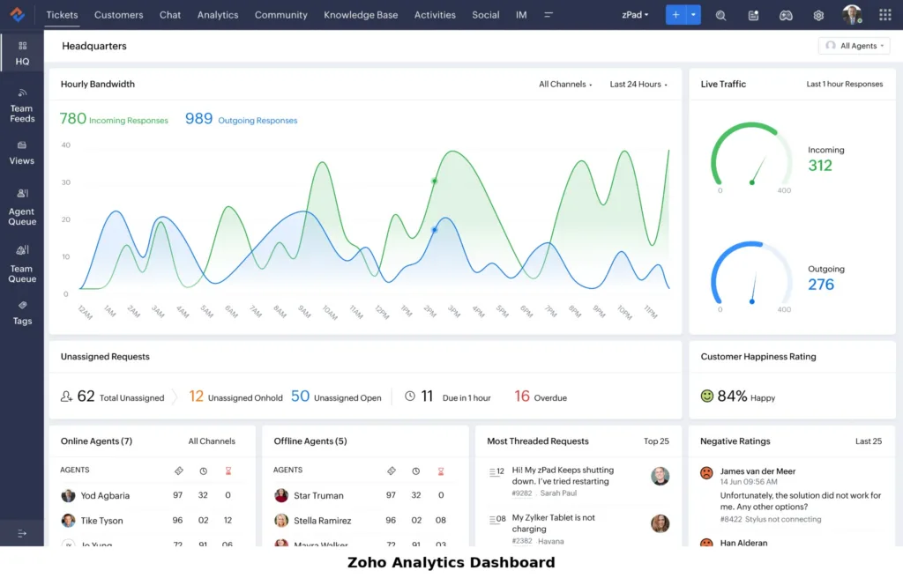Open Views in the sidebar
This screenshot has height=578, width=903.
(x=22, y=153)
